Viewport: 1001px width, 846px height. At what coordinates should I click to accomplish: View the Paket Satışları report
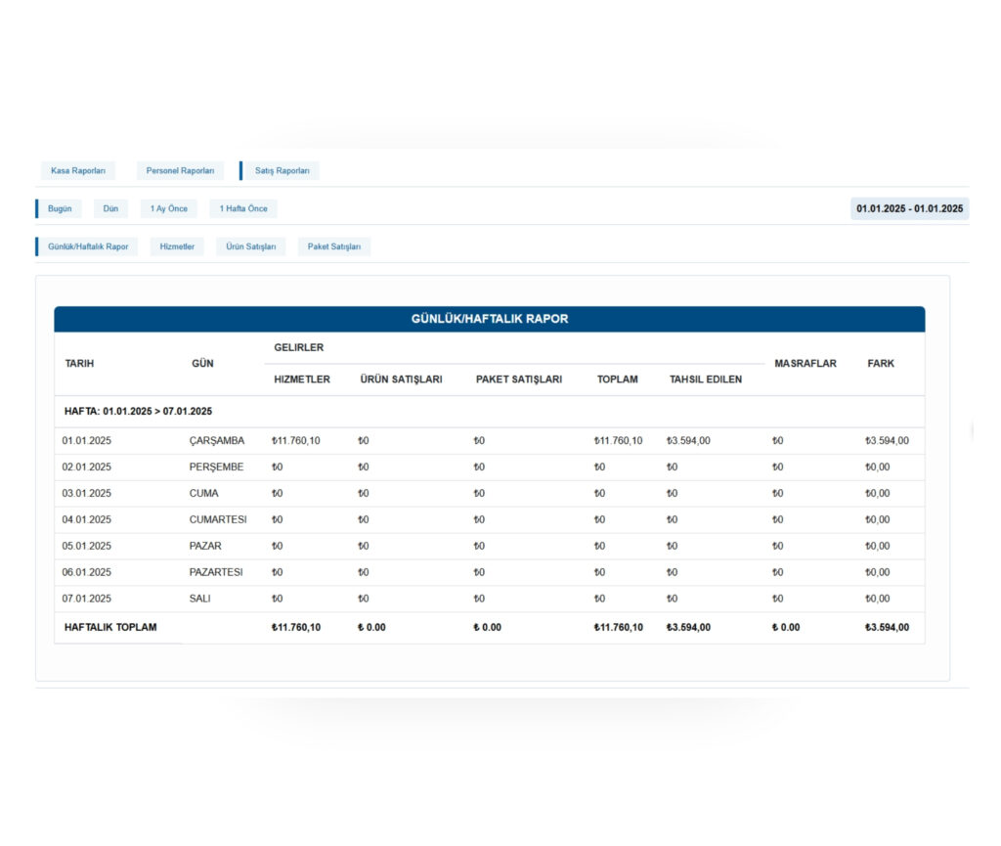click(334, 246)
